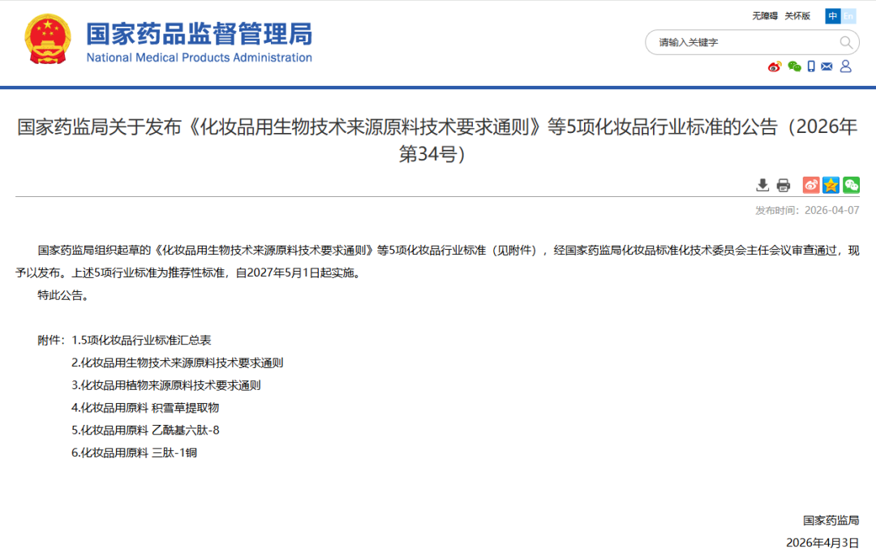The width and height of the screenshot is (876, 553).
Task: Share the announcement via WeChat
Action: point(851,185)
